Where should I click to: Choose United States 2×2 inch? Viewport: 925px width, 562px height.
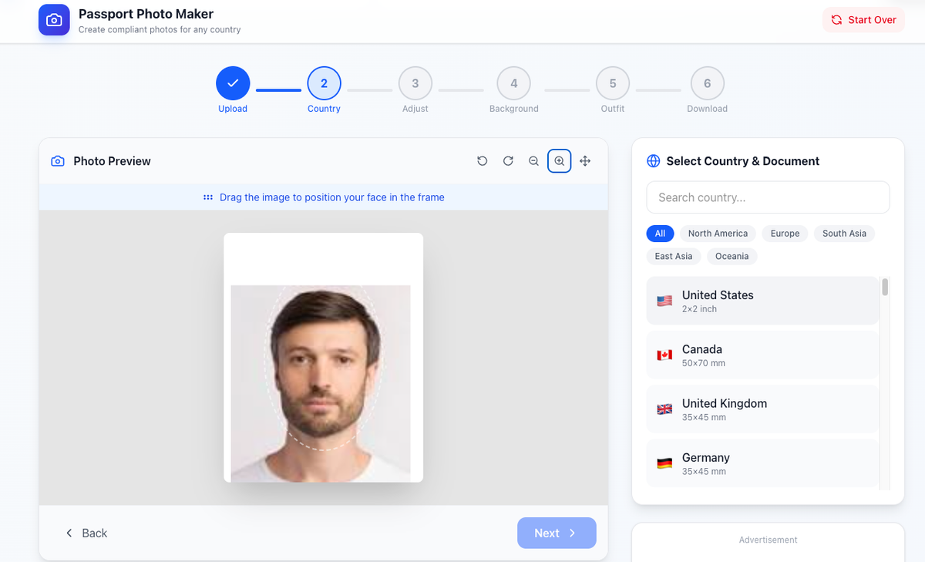(762, 301)
